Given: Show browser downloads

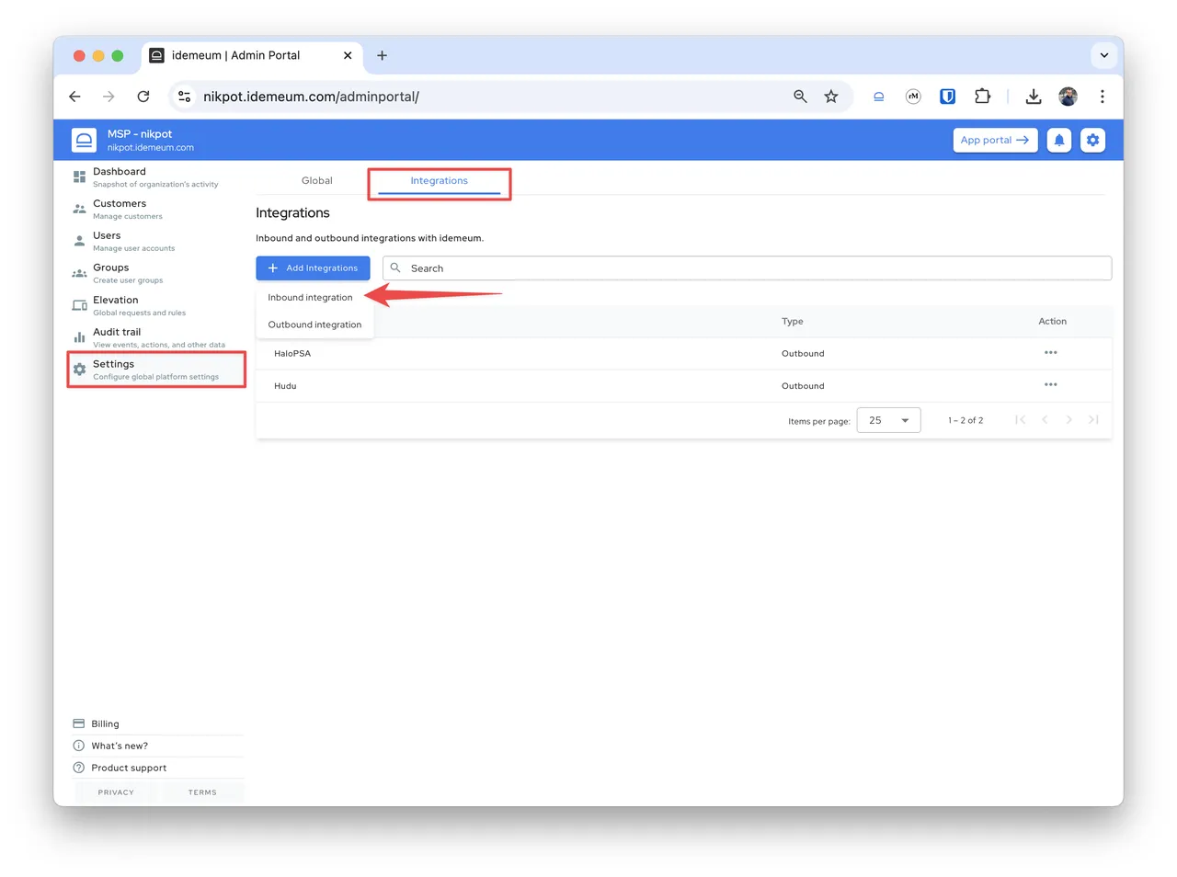Looking at the screenshot, I should click(x=1034, y=97).
